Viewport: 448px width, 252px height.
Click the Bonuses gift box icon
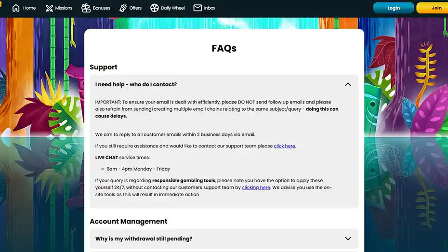tap(86, 8)
